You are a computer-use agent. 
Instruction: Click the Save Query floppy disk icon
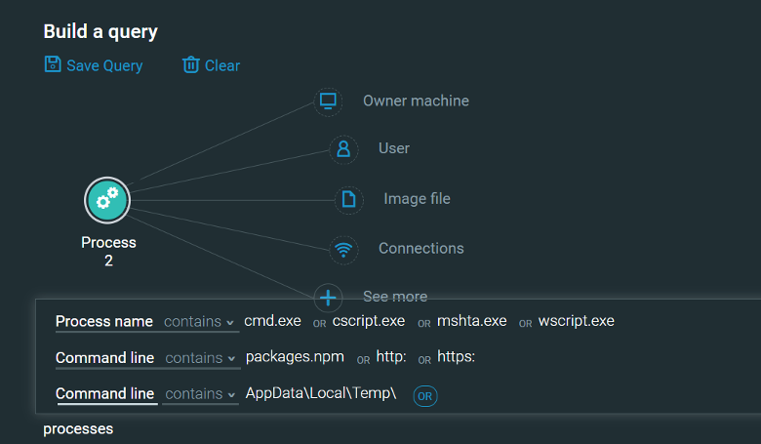[53, 64]
